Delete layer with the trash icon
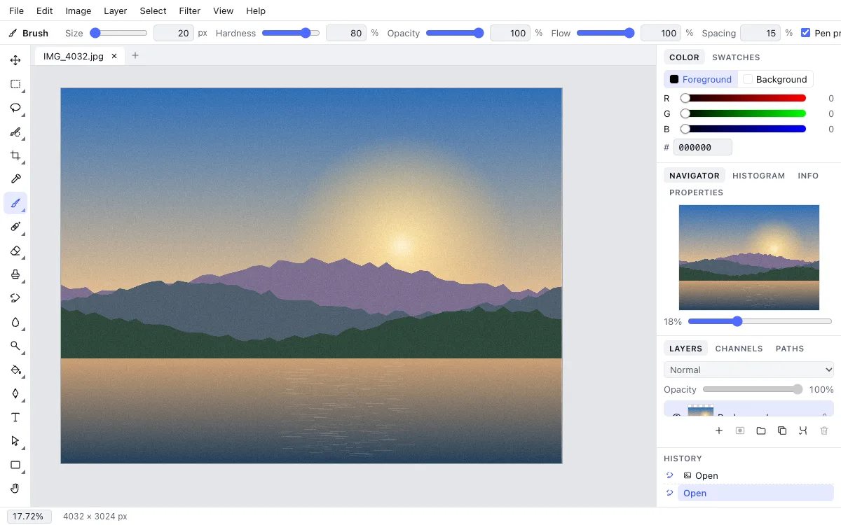This screenshot has height=525, width=841. tap(824, 430)
